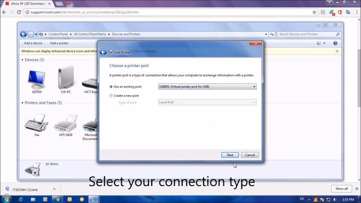Close the Aficio SP 100 Download tab
This screenshot has height=203, width=361.
pos(49,4)
